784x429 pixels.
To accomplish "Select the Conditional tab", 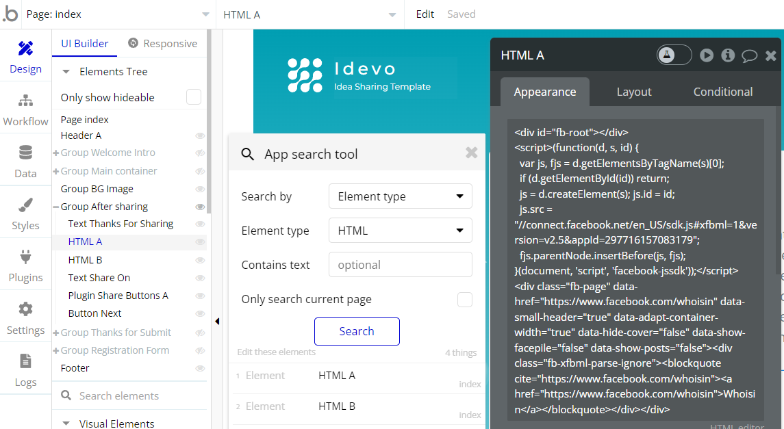I will tap(722, 92).
